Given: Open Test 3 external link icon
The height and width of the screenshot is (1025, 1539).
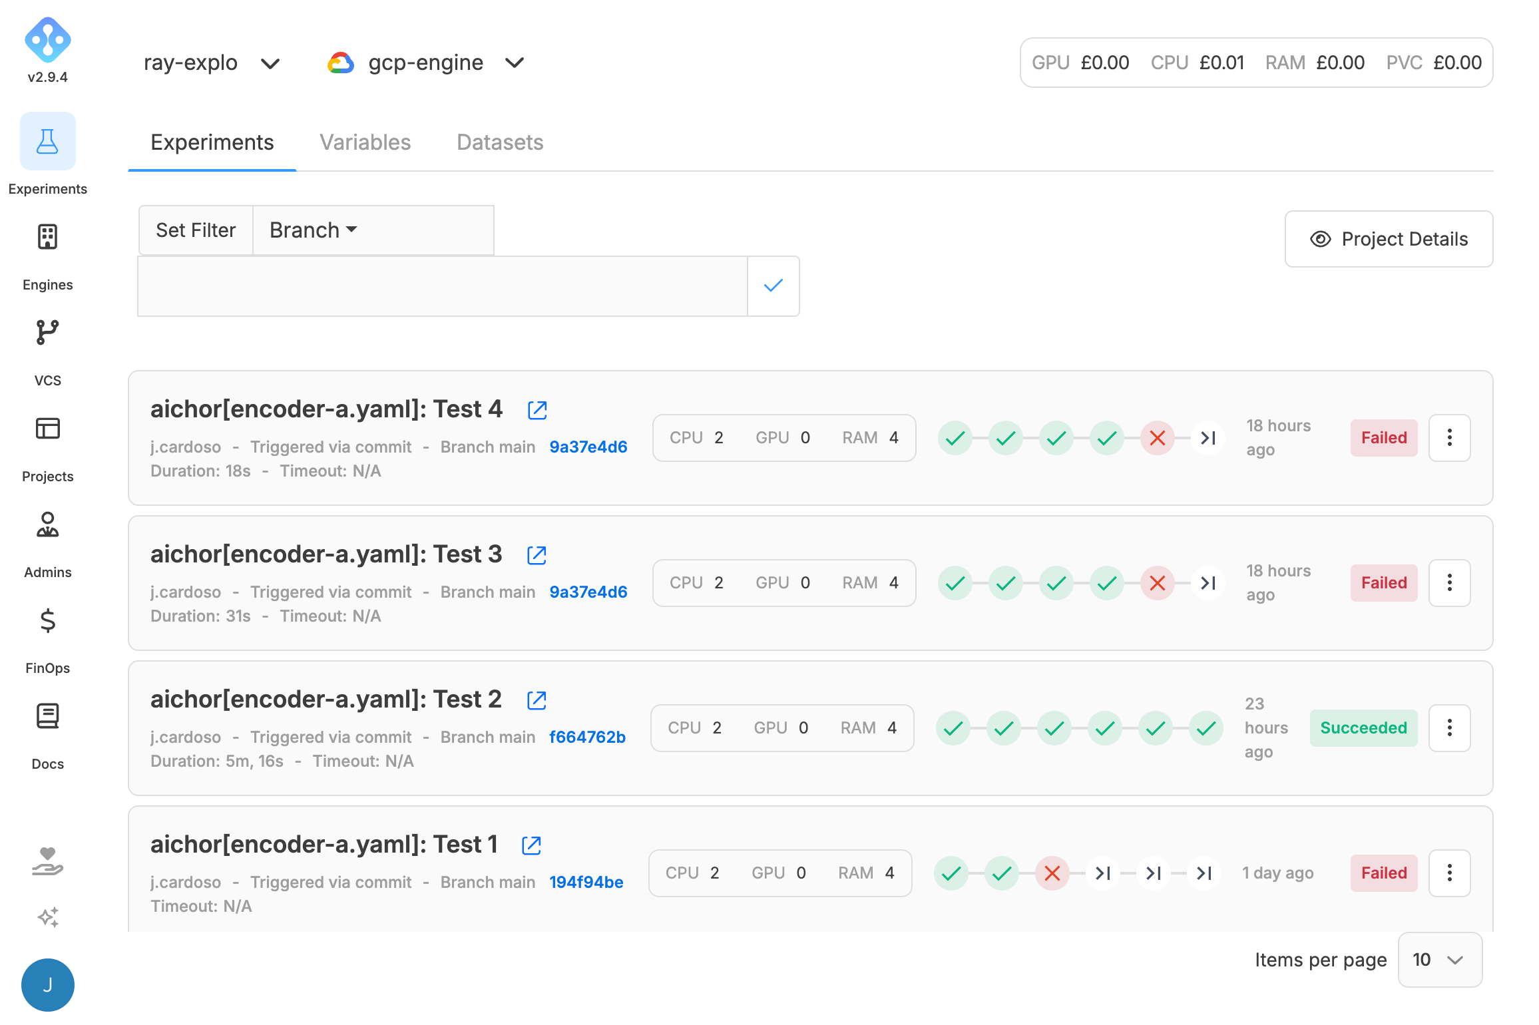Looking at the screenshot, I should point(537,555).
